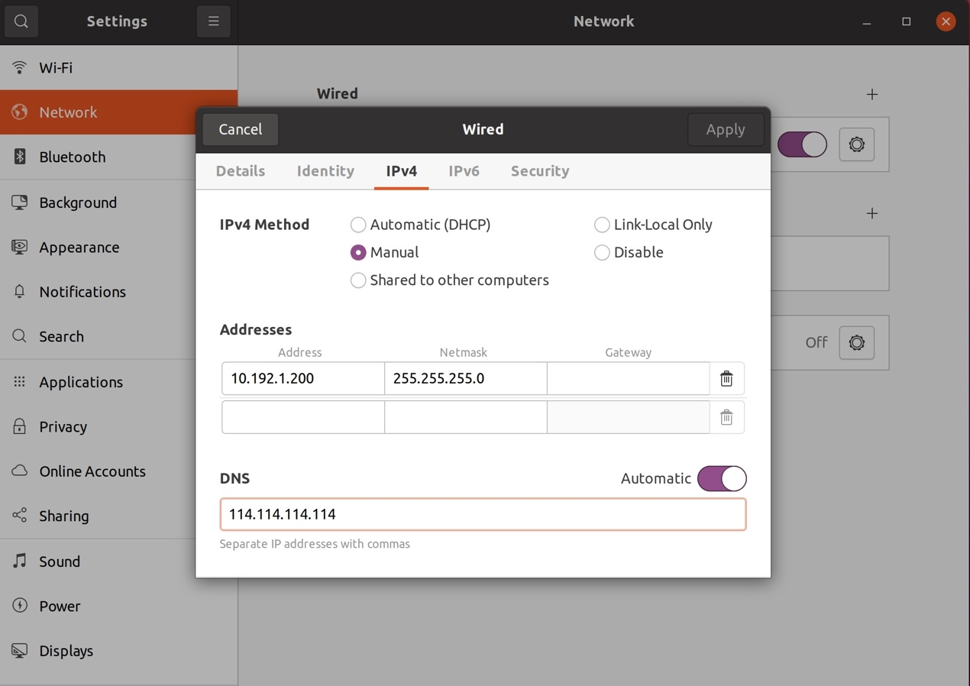
Task: Delete the 10.192.1.200 address row
Action: click(x=726, y=378)
